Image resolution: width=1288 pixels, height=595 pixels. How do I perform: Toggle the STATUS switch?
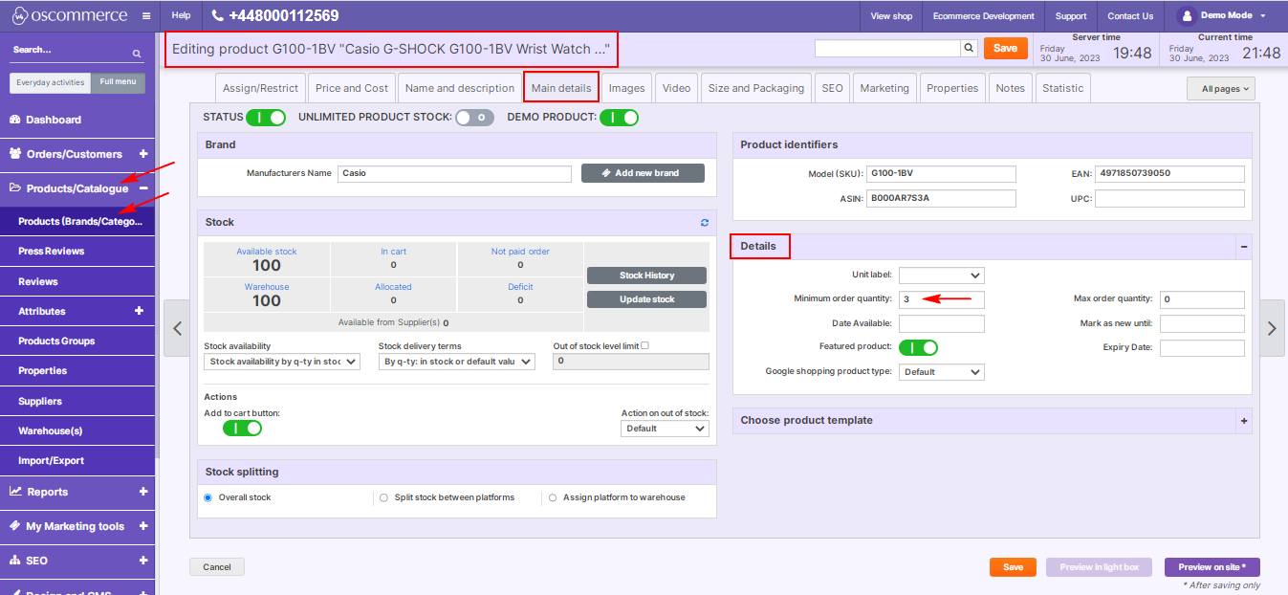[x=266, y=118]
